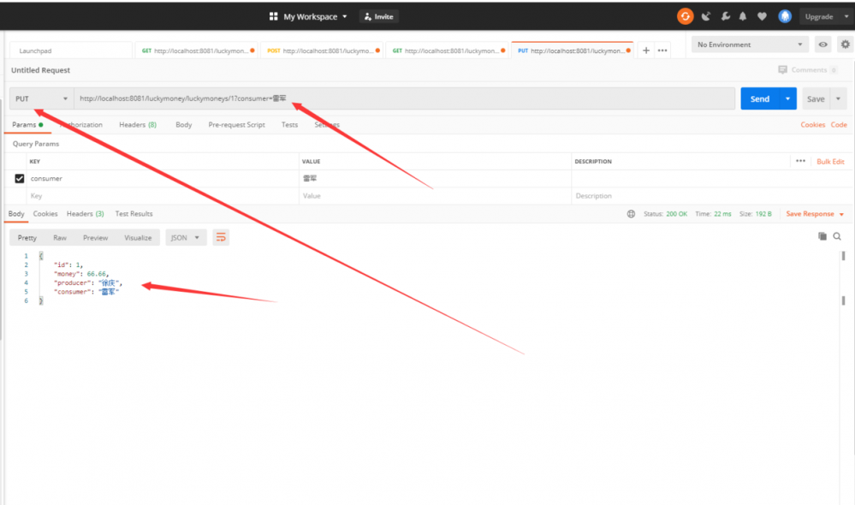Toggle response line wrap icon
Viewport: 855px width, 505px height.
click(x=221, y=237)
